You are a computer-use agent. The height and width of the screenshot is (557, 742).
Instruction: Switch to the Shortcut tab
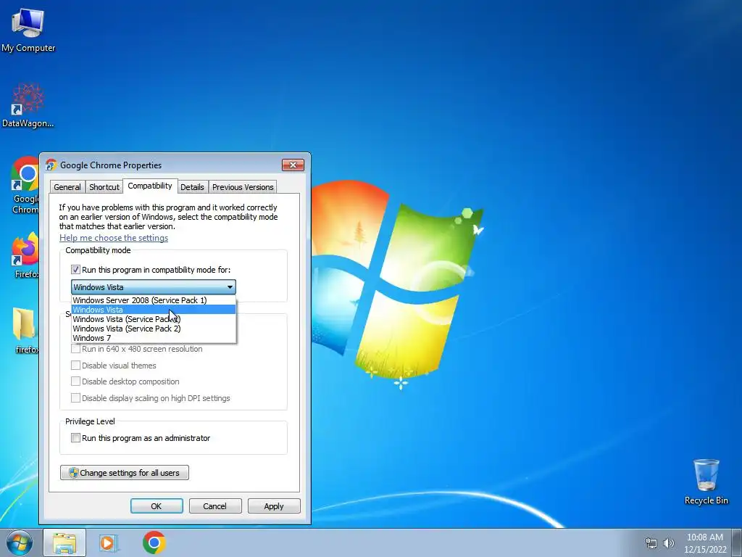tap(104, 187)
